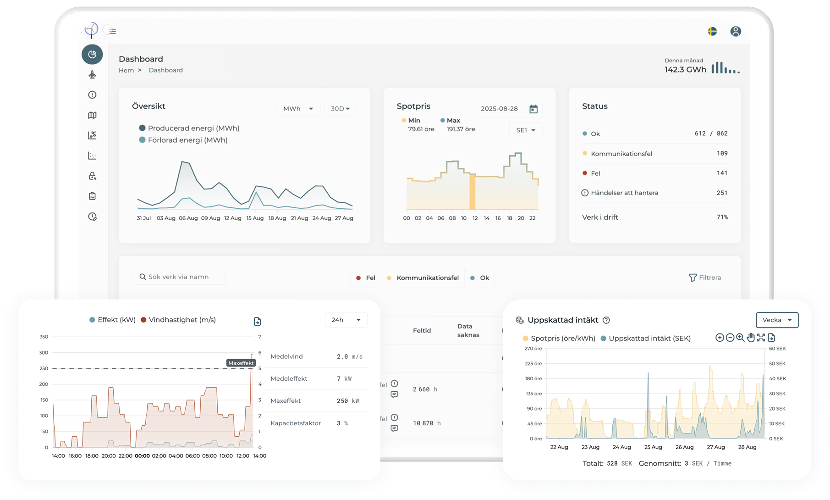830x500 pixels.
Task: Open the user profile icon
Action: [x=735, y=31]
